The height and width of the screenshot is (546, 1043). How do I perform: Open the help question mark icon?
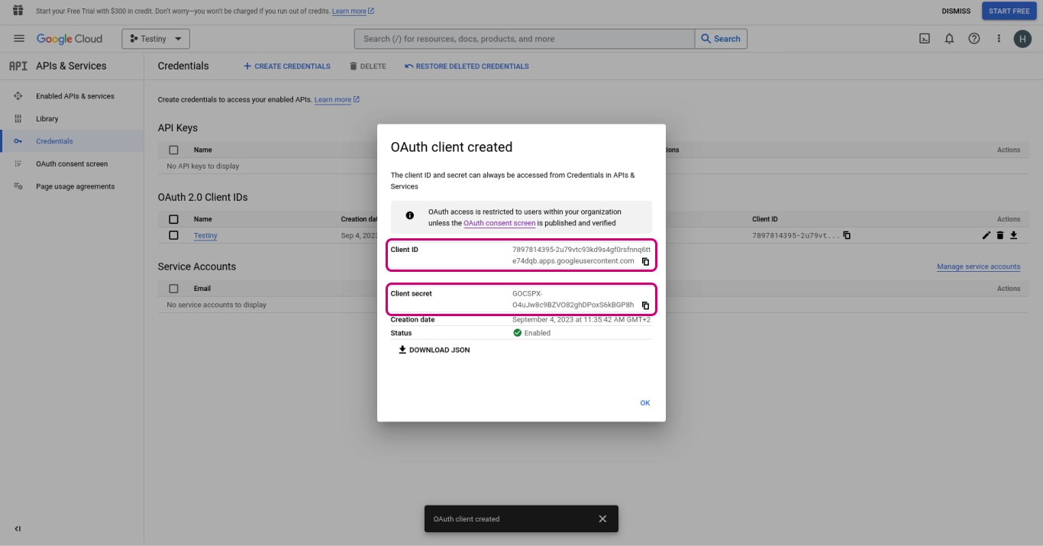tap(974, 39)
